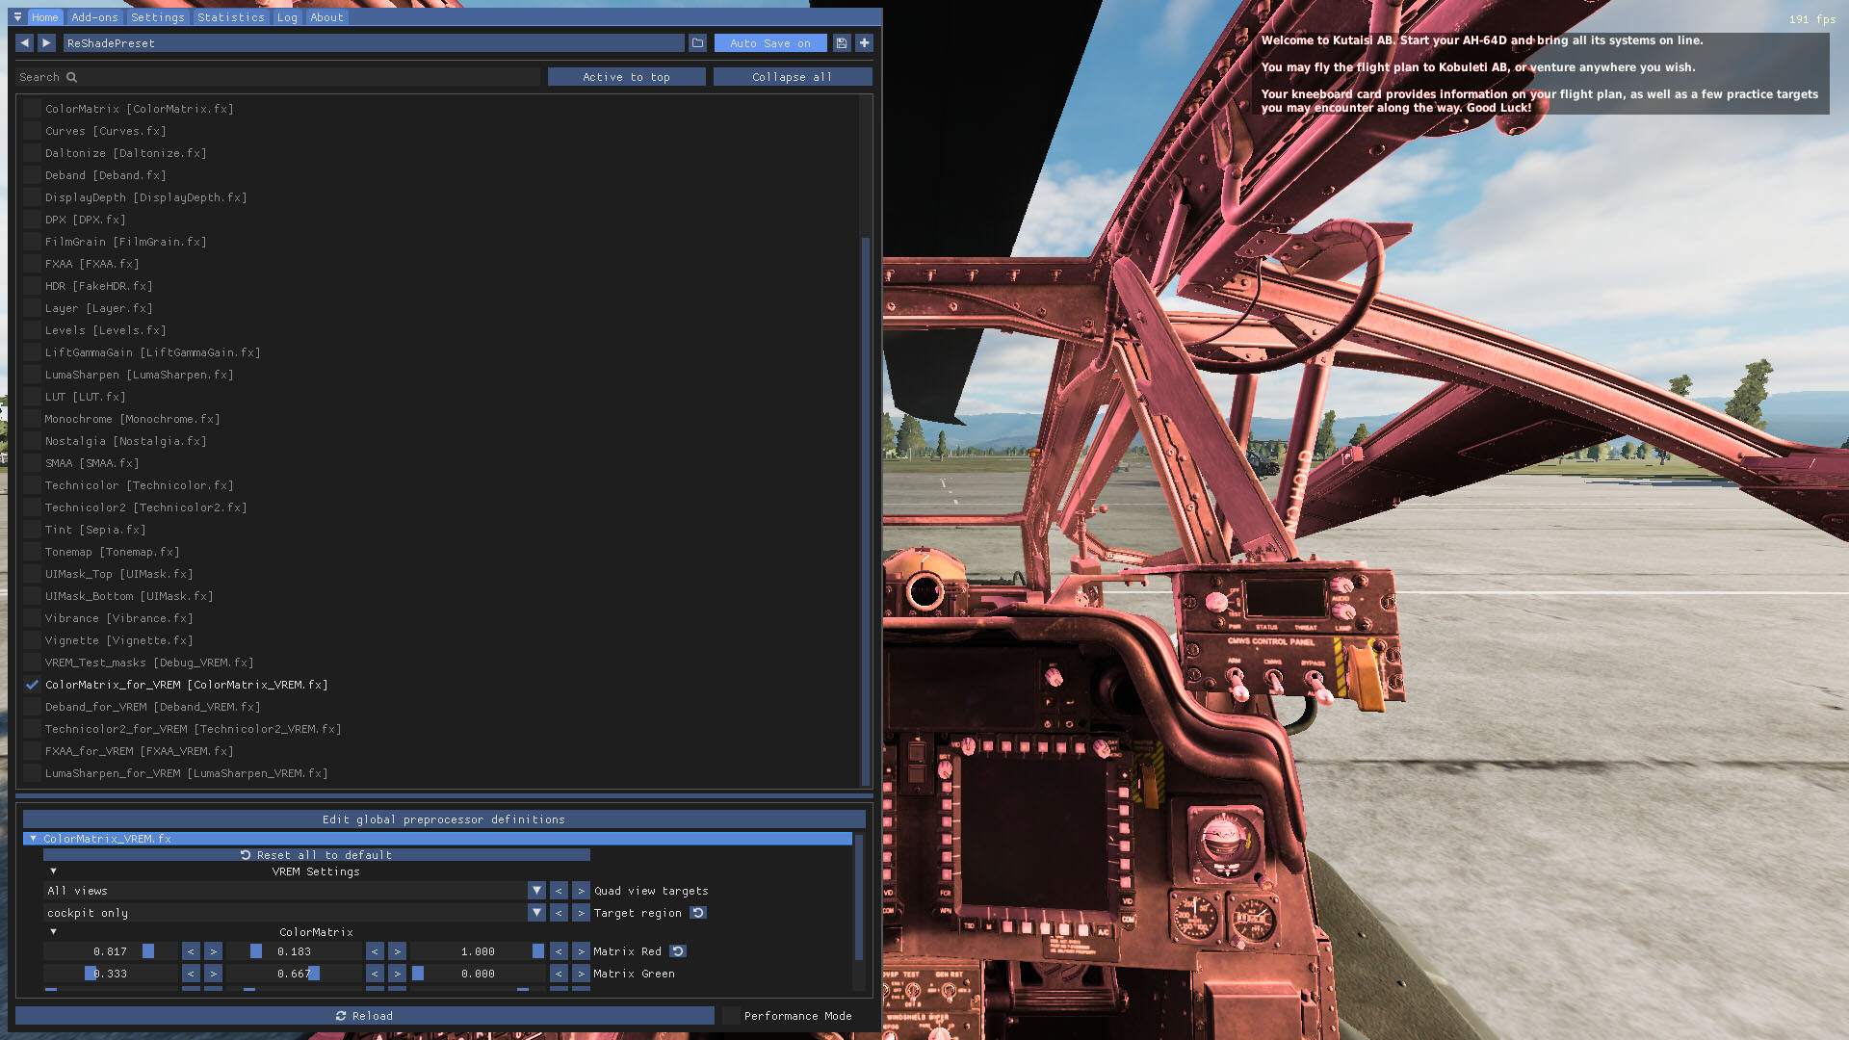Reset Target region to its default

(698, 913)
